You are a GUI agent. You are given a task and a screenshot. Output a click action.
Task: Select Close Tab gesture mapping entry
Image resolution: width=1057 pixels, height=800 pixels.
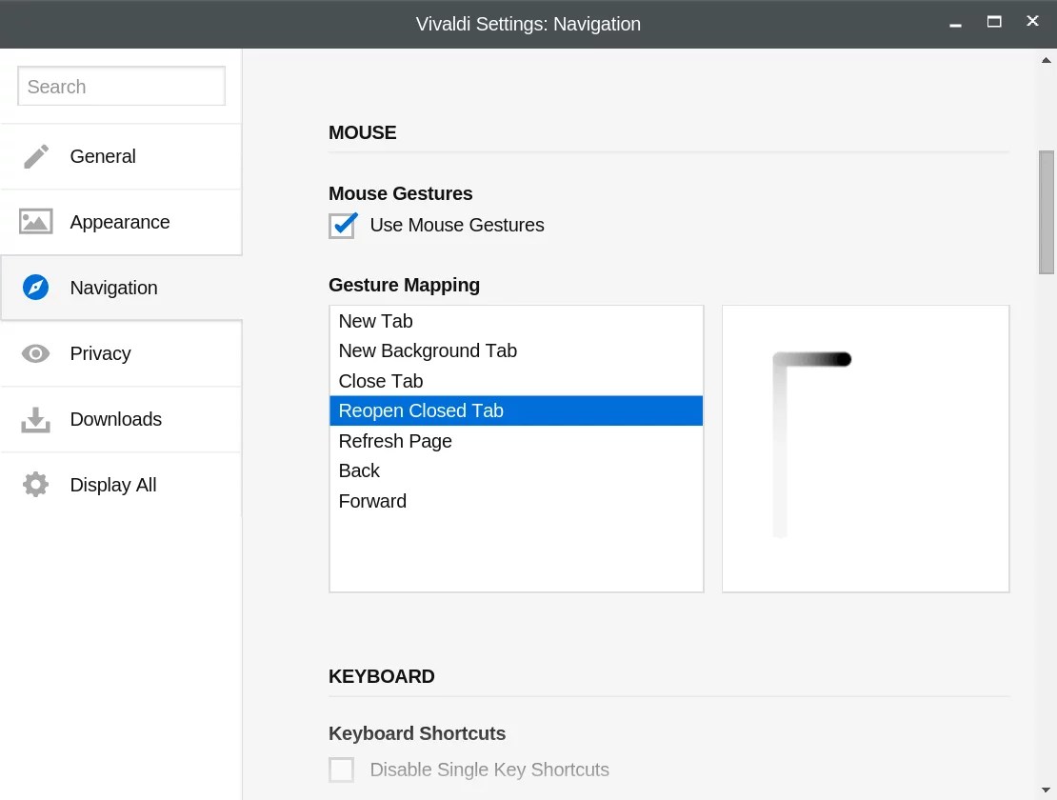(x=380, y=380)
